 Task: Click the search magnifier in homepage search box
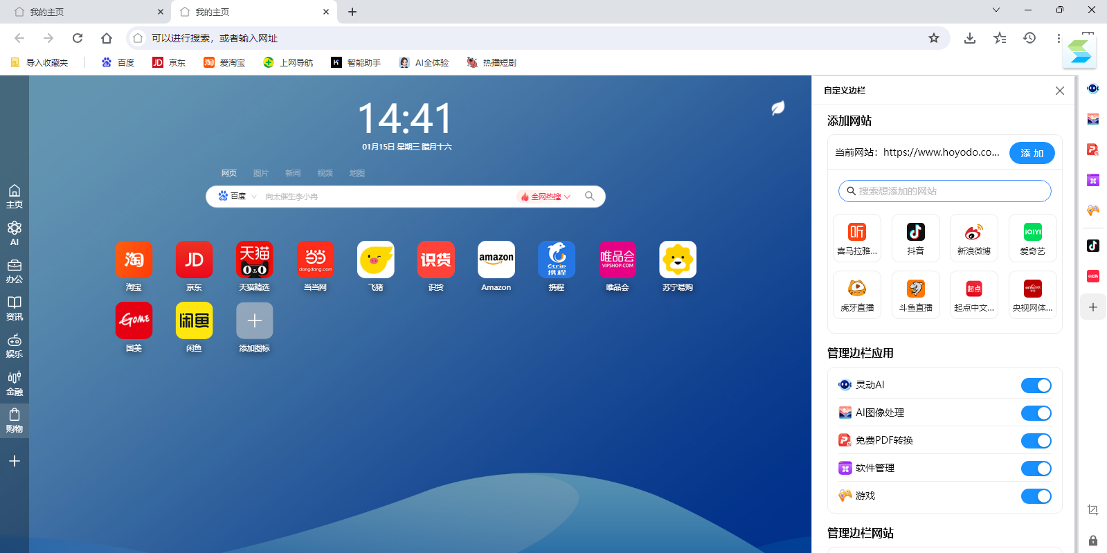tap(590, 196)
